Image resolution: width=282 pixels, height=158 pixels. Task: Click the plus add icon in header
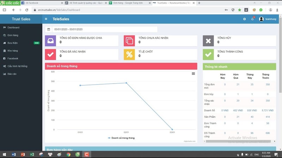(244, 19)
